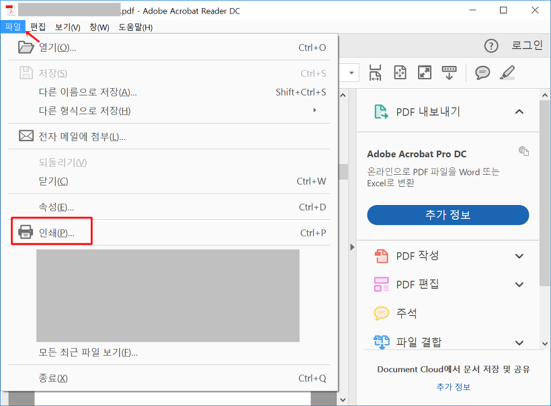The height and width of the screenshot is (406, 551).
Task: Click the 파일 결합 icon
Action: pyautogui.click(x=381, y=341)
